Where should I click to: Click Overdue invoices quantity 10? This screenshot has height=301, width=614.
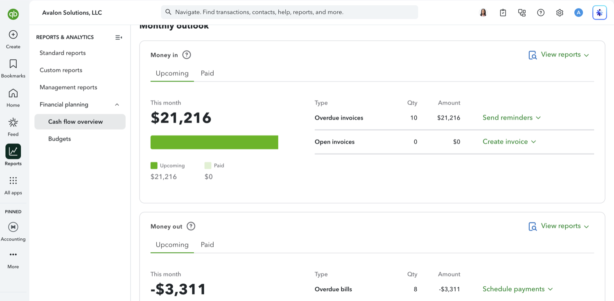pos(414,118)
